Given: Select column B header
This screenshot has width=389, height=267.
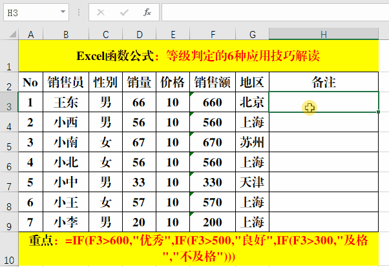Looking at the screenshot, I should (x=66, y=34).
